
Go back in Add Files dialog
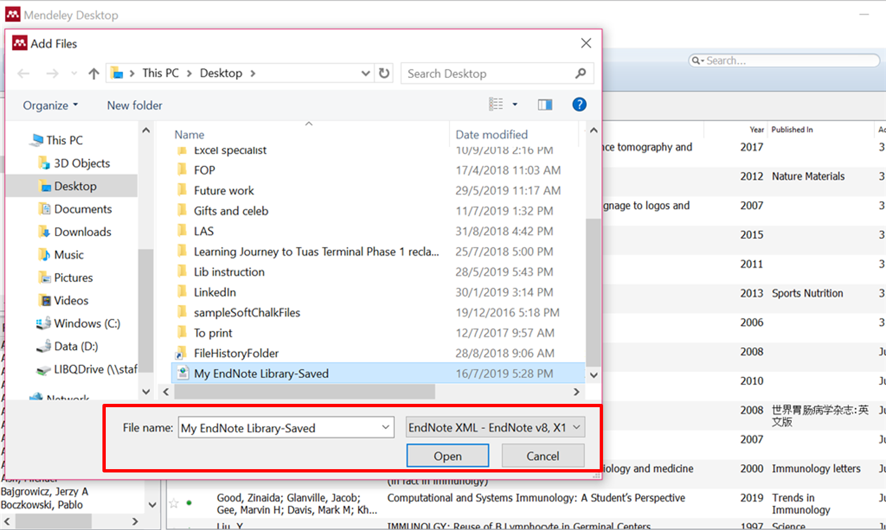coord(23,74)
